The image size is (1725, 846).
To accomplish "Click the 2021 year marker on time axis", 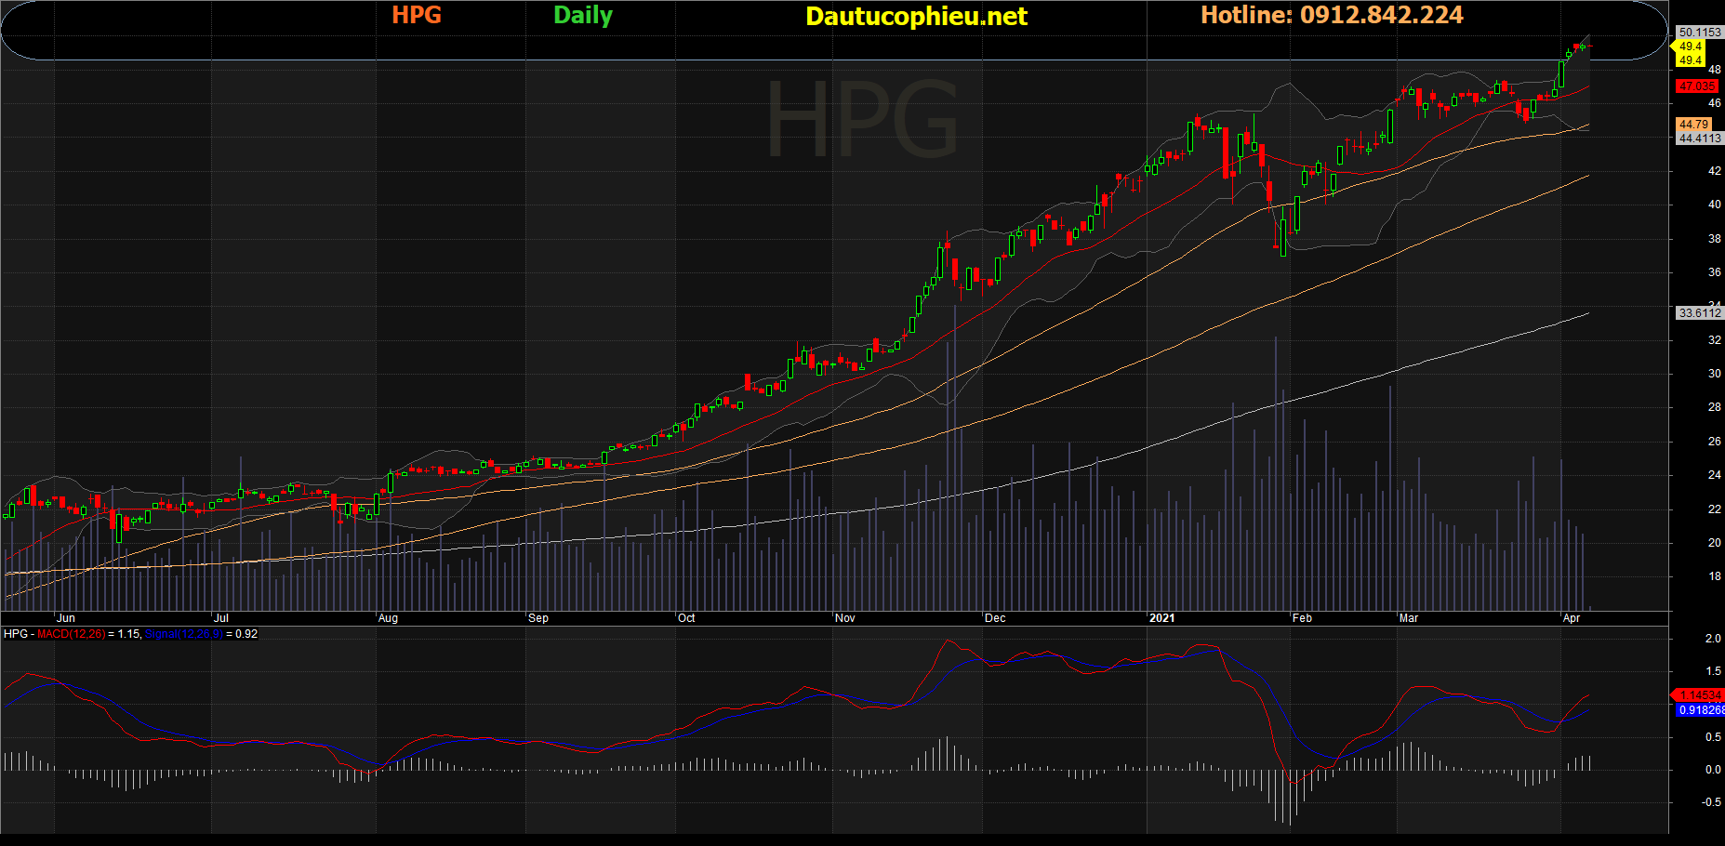I will [x=1161, y=618].
